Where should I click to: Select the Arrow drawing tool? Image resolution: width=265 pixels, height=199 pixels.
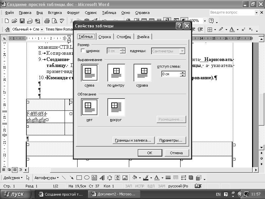[x=72, y=178]
